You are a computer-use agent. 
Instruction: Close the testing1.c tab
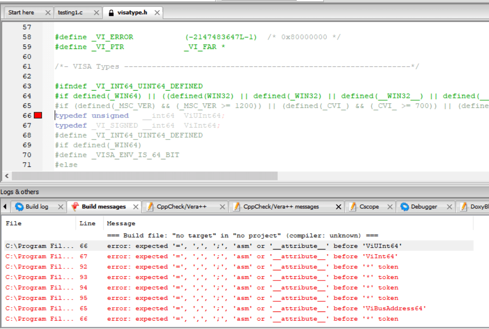[x=96, y=13]
